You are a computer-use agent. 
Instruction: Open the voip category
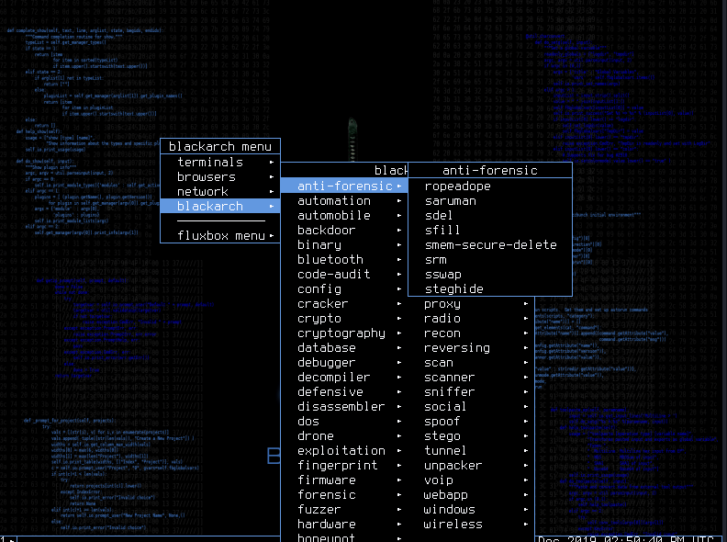[471, 480]
